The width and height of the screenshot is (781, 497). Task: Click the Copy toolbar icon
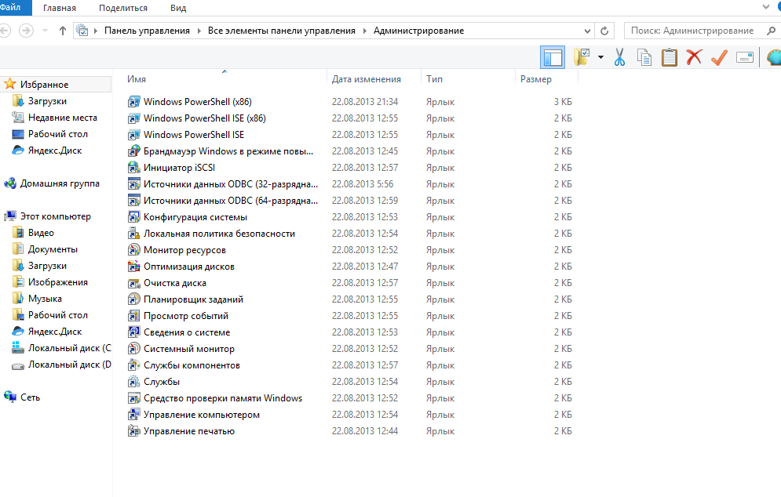click(644, 57)
